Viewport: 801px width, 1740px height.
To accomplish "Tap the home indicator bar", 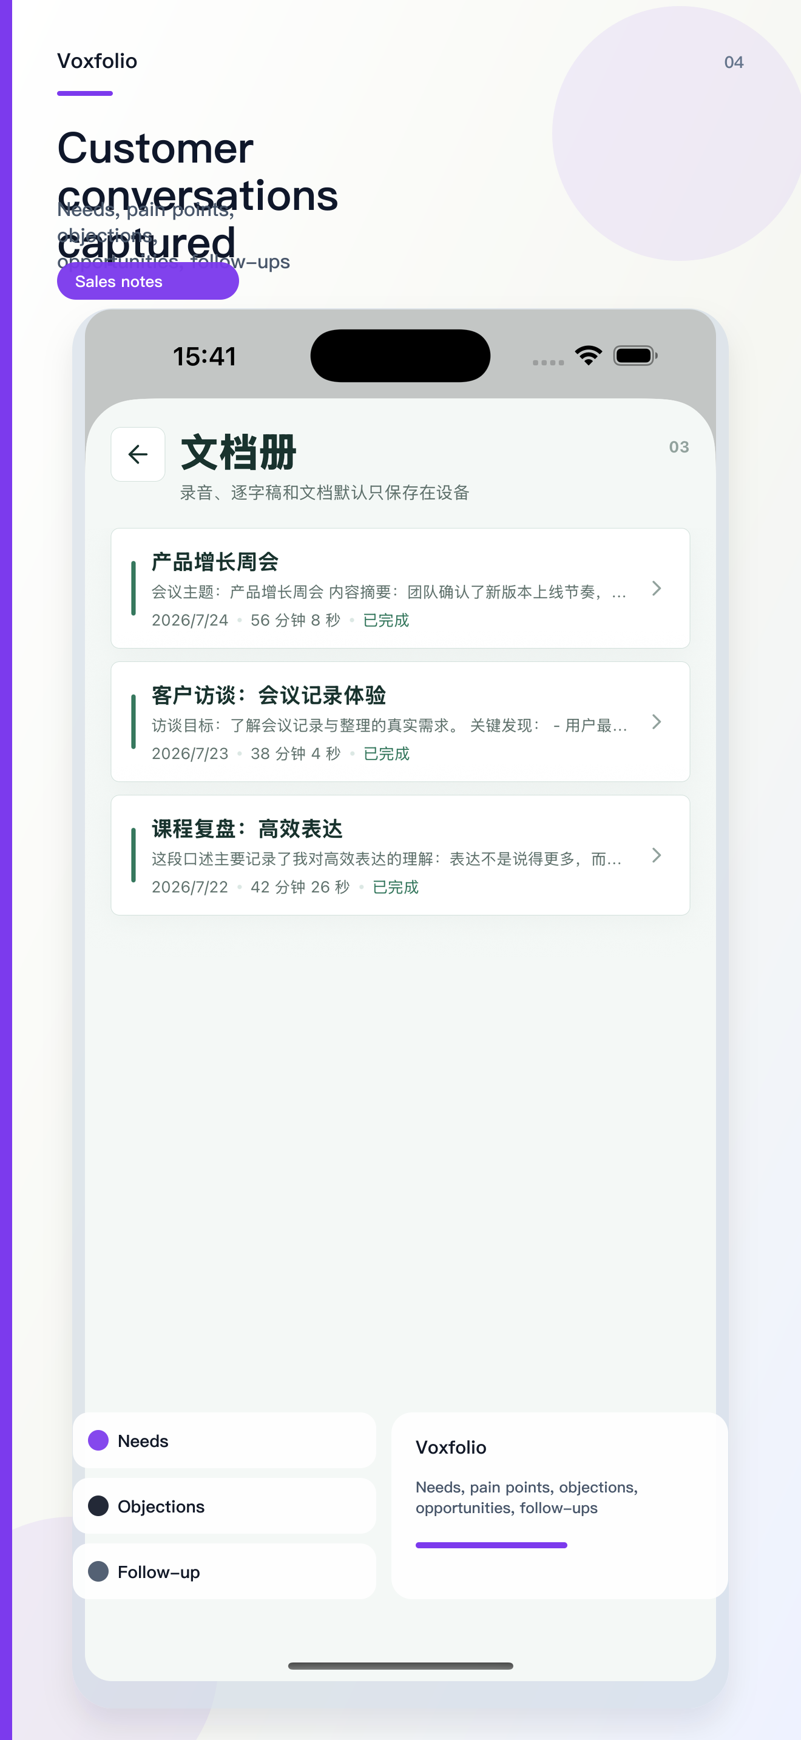I will 400,1666.
